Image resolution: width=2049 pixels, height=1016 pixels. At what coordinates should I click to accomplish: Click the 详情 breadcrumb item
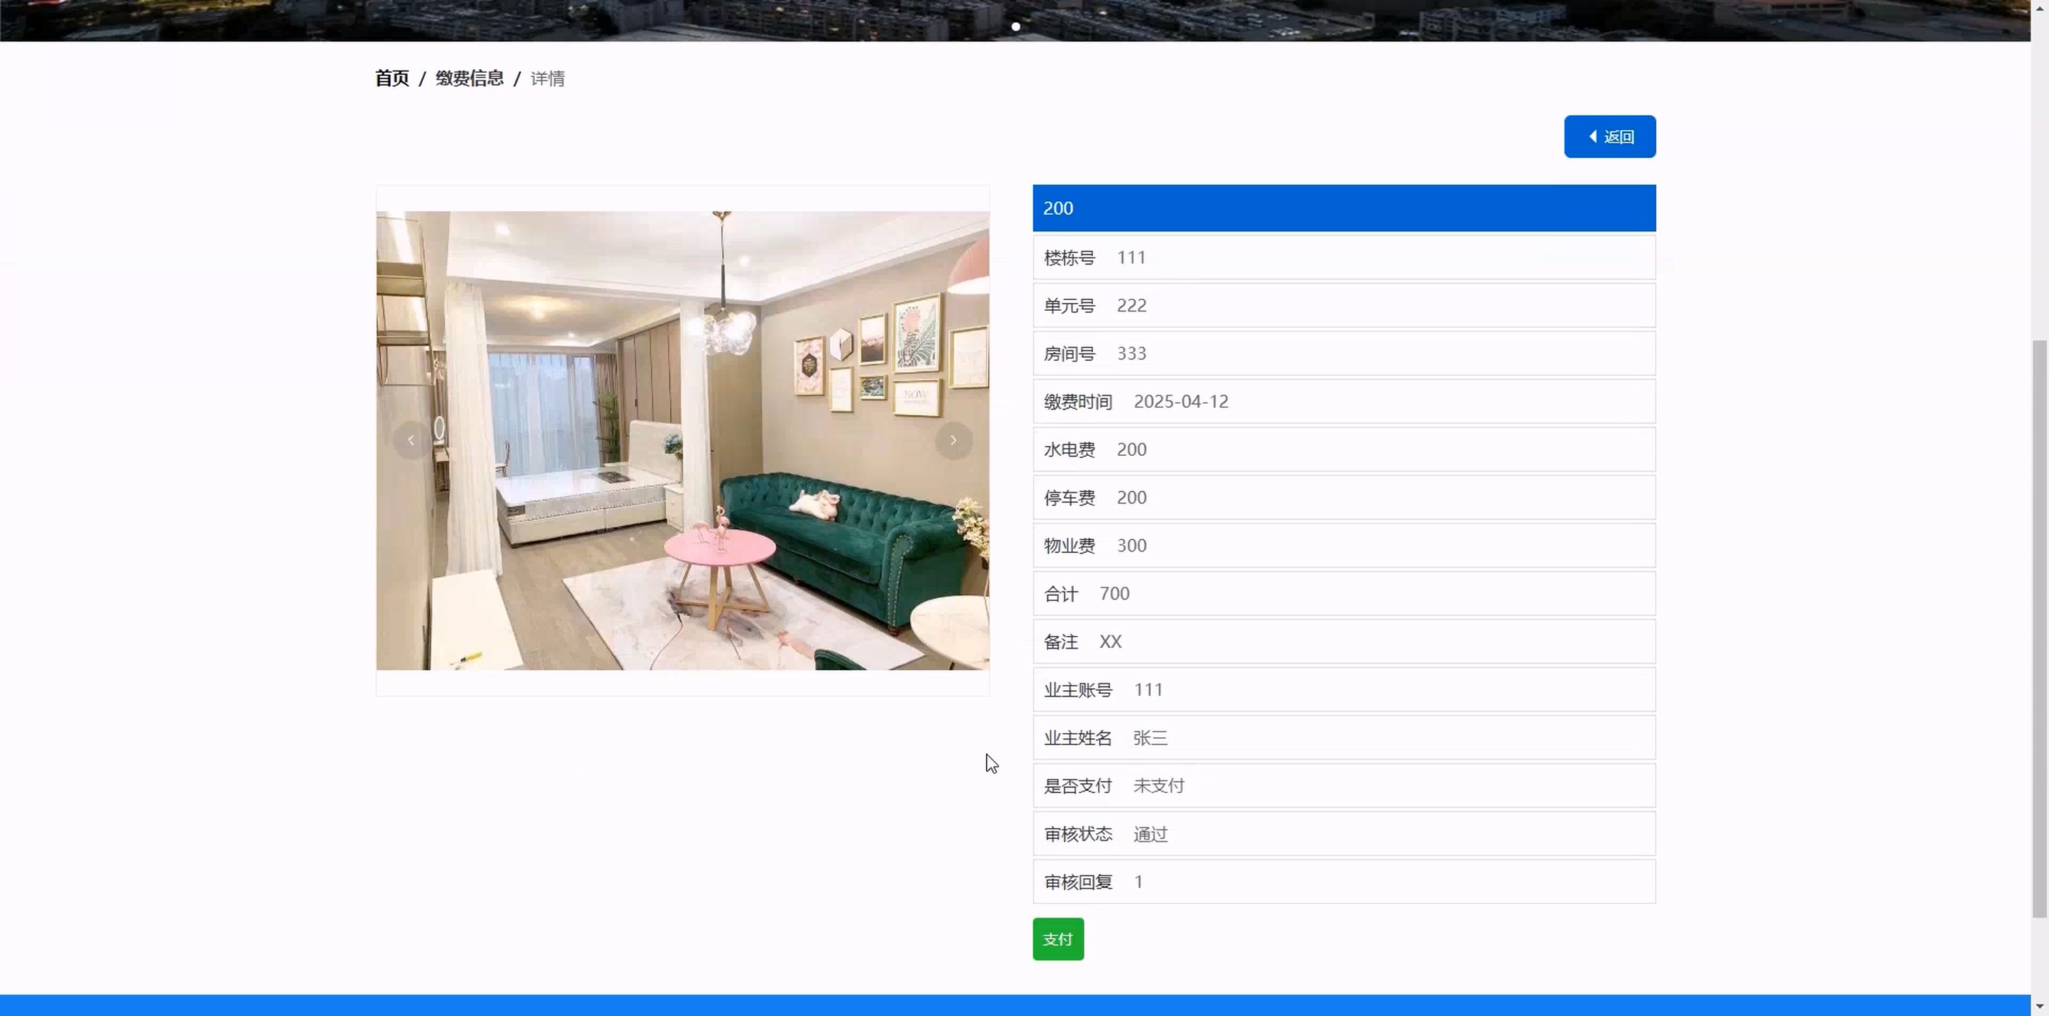point(547,79)
